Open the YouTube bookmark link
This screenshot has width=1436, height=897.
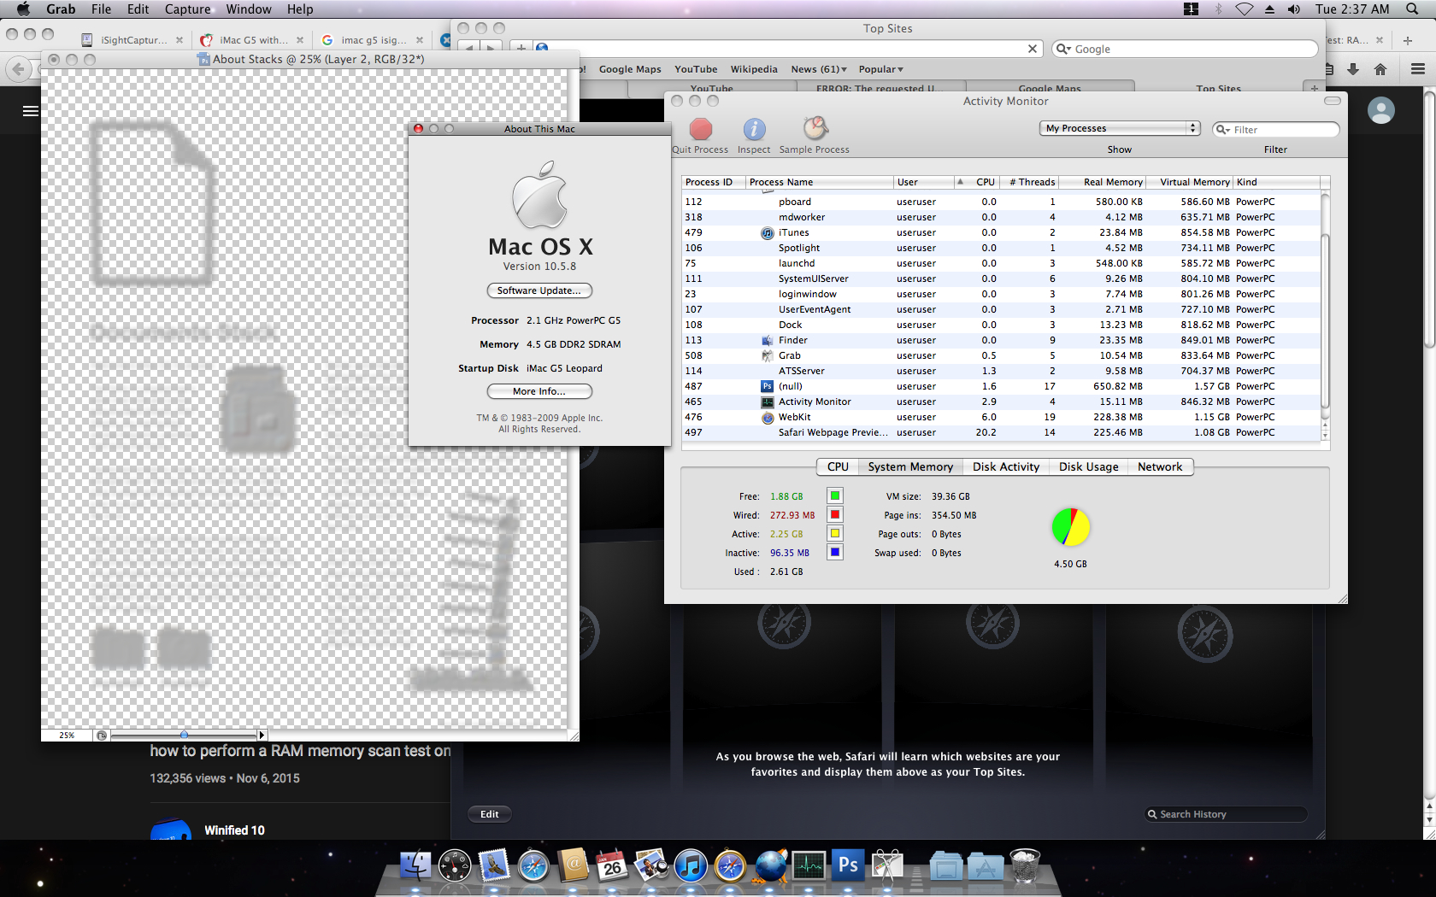pos(696,69)
